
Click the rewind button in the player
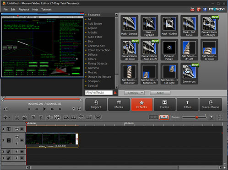(37, 109)
